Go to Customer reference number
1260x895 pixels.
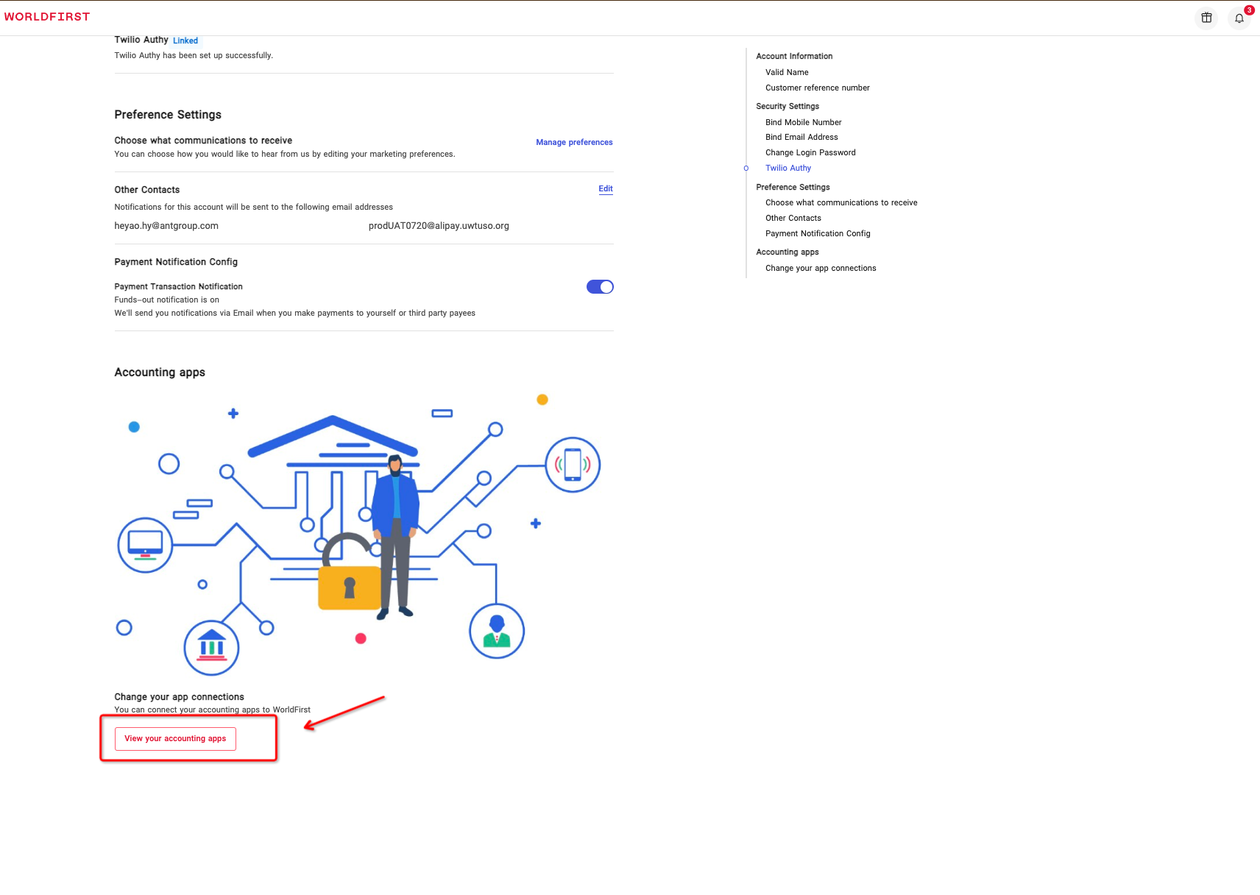coord(817,88)
